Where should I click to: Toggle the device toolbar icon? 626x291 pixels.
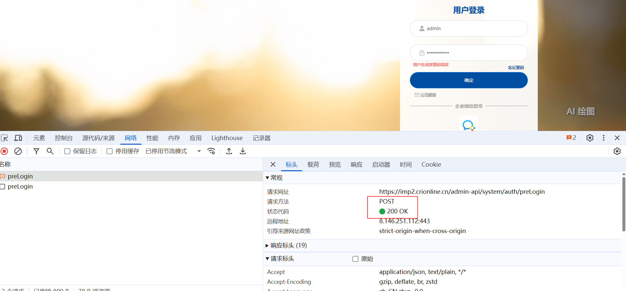[18, 138]
